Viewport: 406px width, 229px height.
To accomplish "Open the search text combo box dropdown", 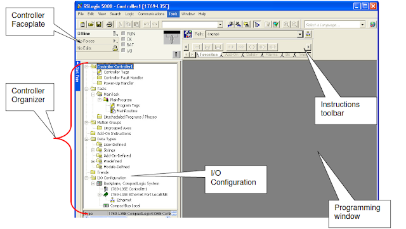I will tap(220, 25).
